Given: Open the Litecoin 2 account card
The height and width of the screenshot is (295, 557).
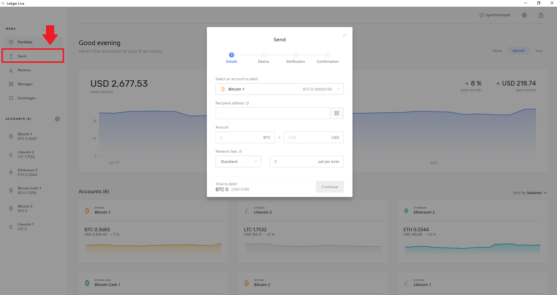Looking at the screenshot, I should click(x=313, y=232).
